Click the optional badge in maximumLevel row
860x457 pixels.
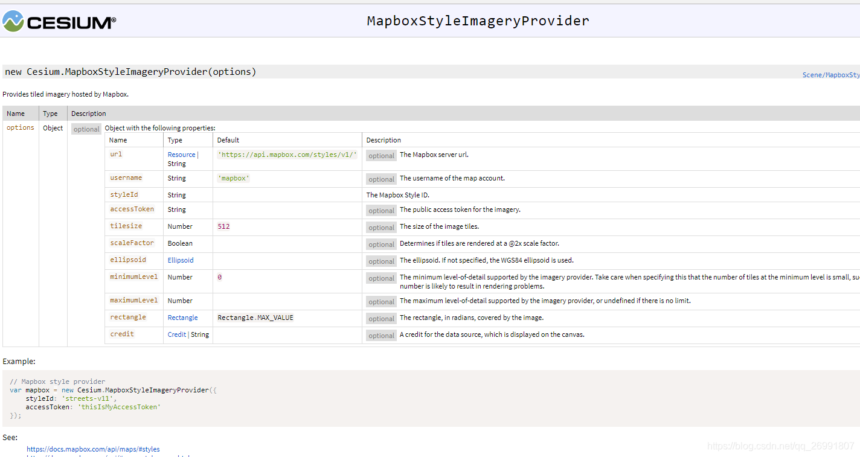pyautogui.click(x=382, y=302)
